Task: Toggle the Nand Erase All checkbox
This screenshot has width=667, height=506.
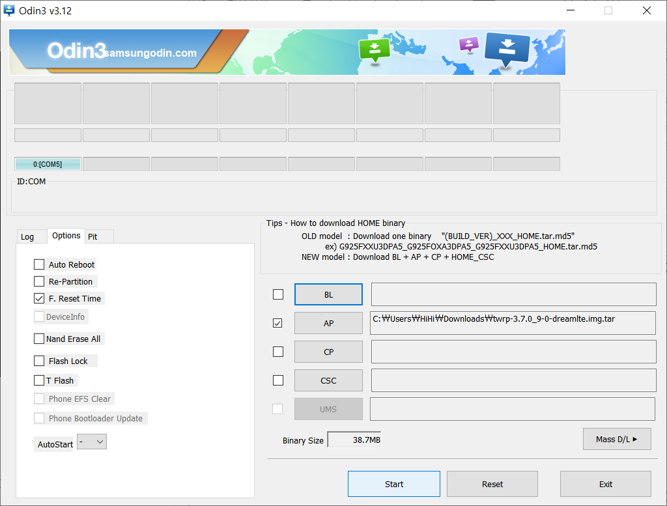Action: (x=39, y=339)
